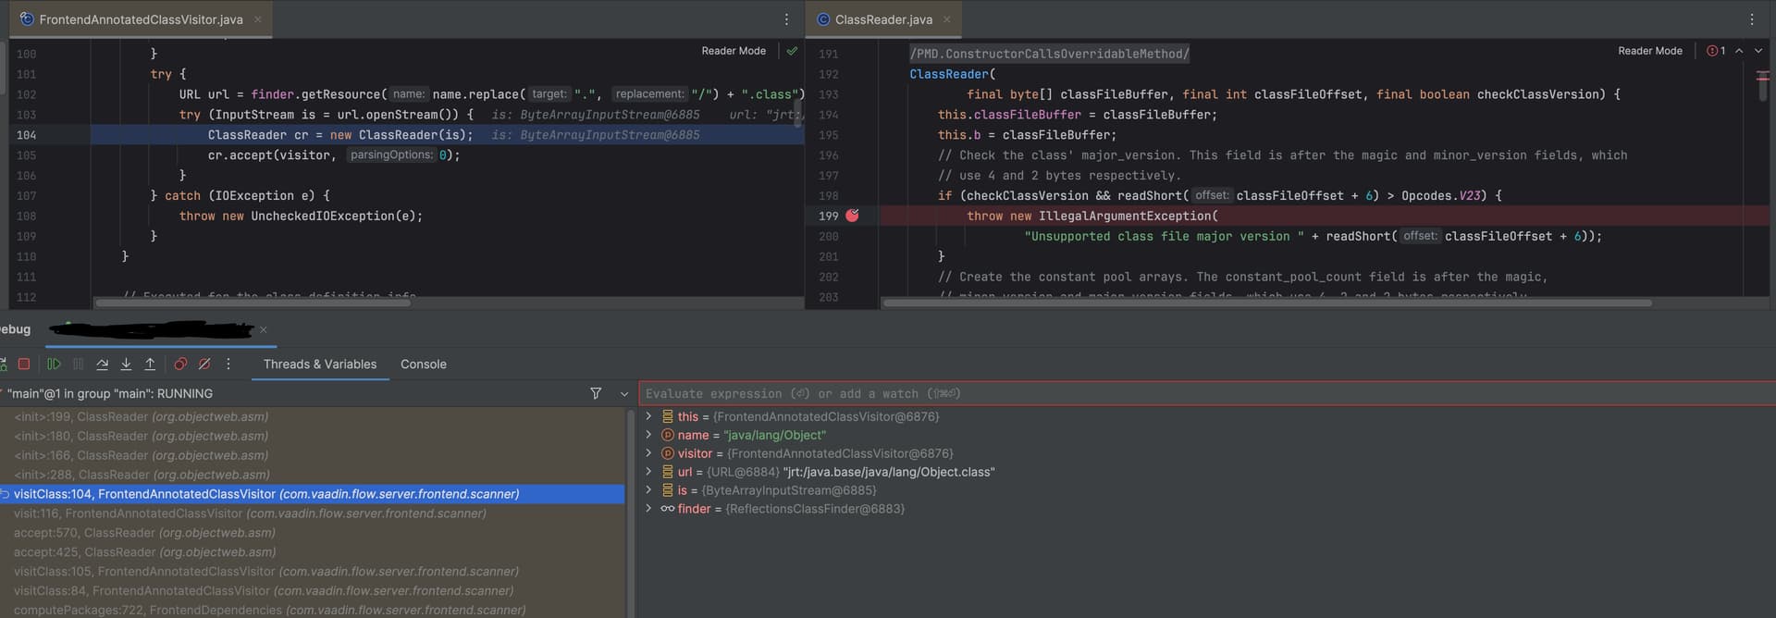Viewport: 1776px width, 618px height.
Task: Open the thread selector dropdown chevron
Action: pyautogui.click(x=624, y=394)
